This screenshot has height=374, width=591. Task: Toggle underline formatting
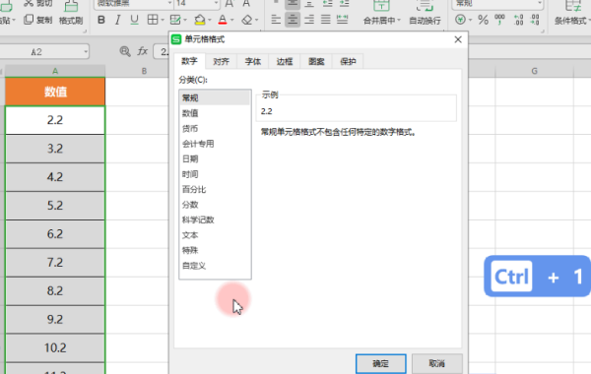pyautogui.click(x=134, y=20)
